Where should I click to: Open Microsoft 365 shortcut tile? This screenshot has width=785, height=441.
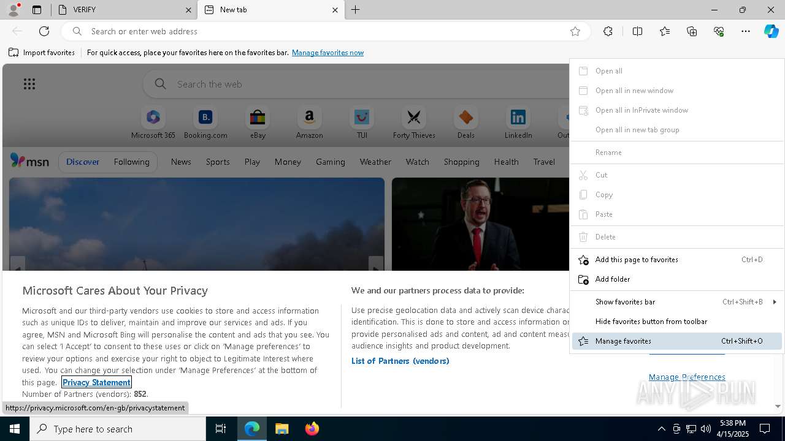click(x=153, y=123)
